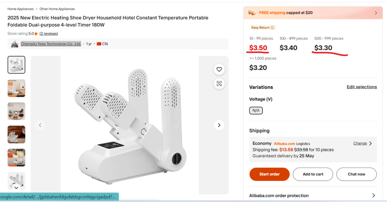Show previous product image
Viewport: 387px width, 202px height.
pos(40,125)
